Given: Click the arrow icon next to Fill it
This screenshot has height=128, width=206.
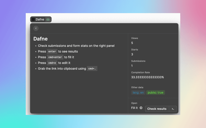Looking at the screenshot, I should pyautogui.click(x=141, y=108).
